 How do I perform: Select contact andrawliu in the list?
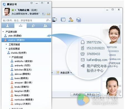click(x=23, y=65)
